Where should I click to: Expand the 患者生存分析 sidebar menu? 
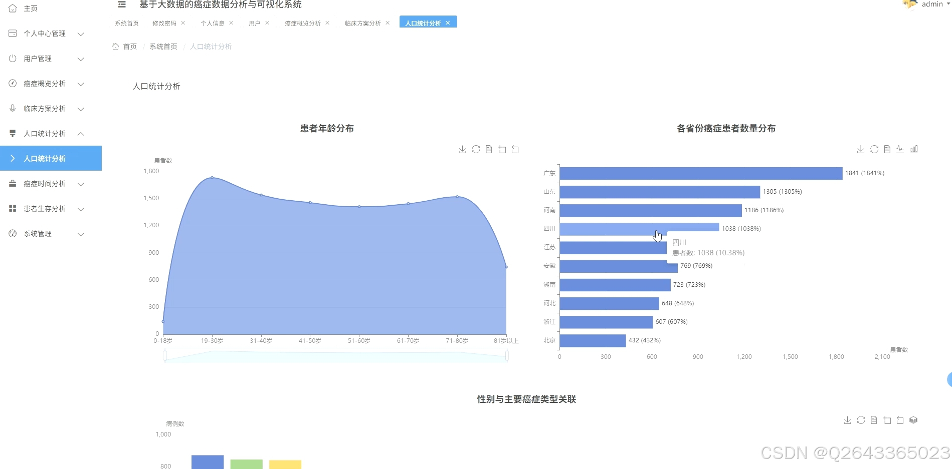(45, 209)
